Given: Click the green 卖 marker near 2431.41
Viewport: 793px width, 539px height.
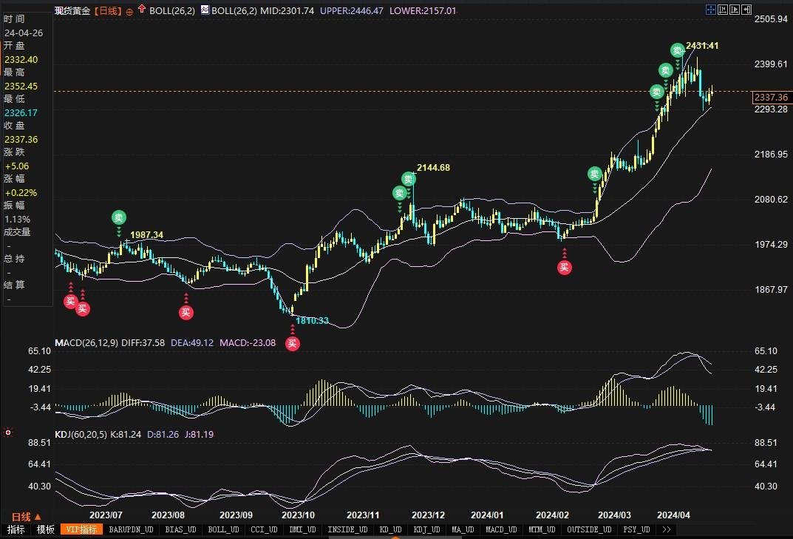Looking at the screenshot, I should [x=677, y=50].
